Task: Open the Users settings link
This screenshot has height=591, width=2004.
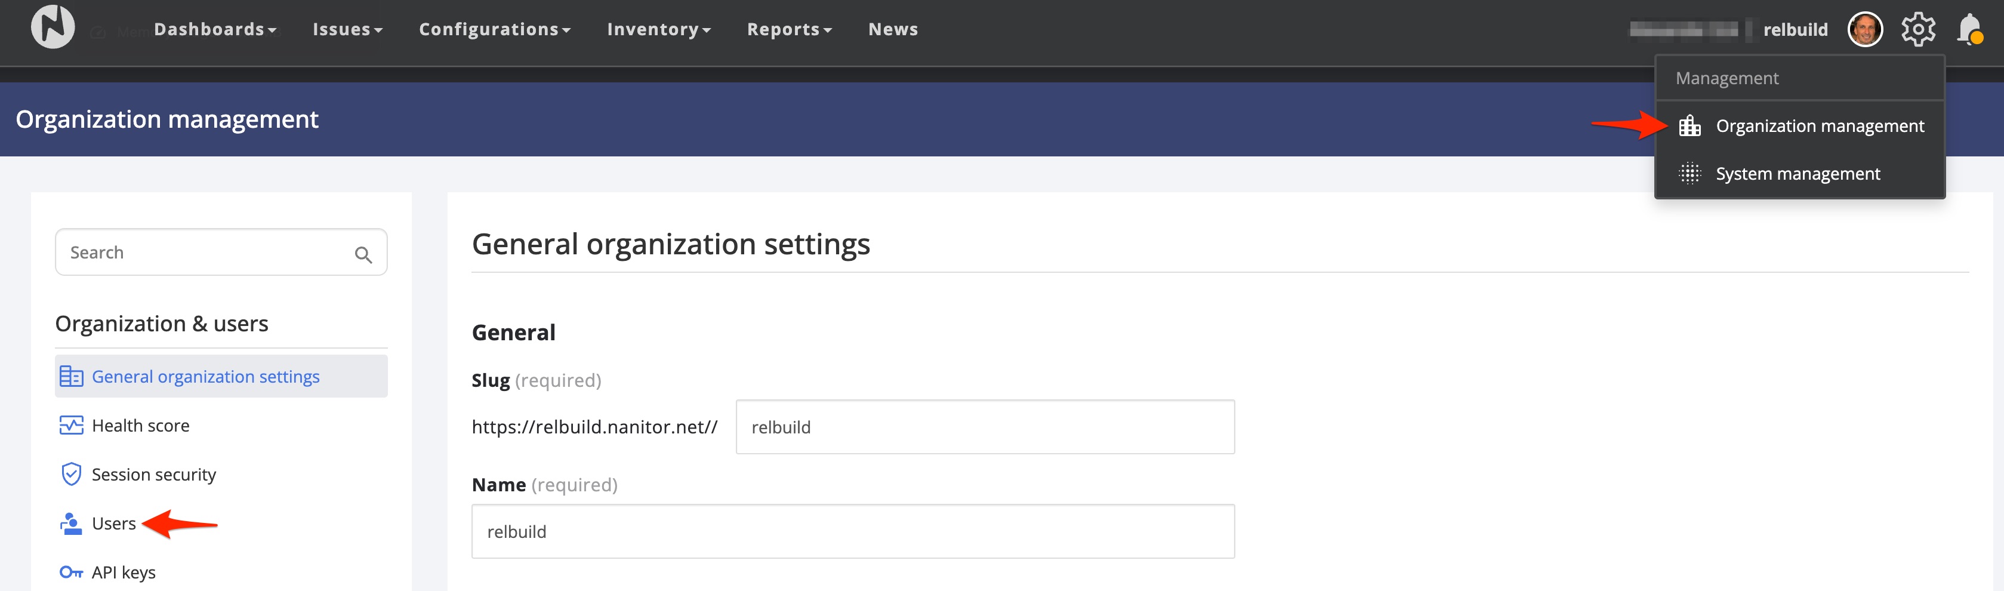Action: 113,524
